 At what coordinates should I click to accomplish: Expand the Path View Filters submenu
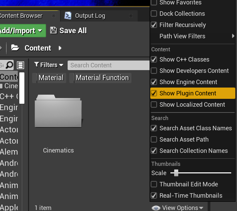[x=233, y=36]
